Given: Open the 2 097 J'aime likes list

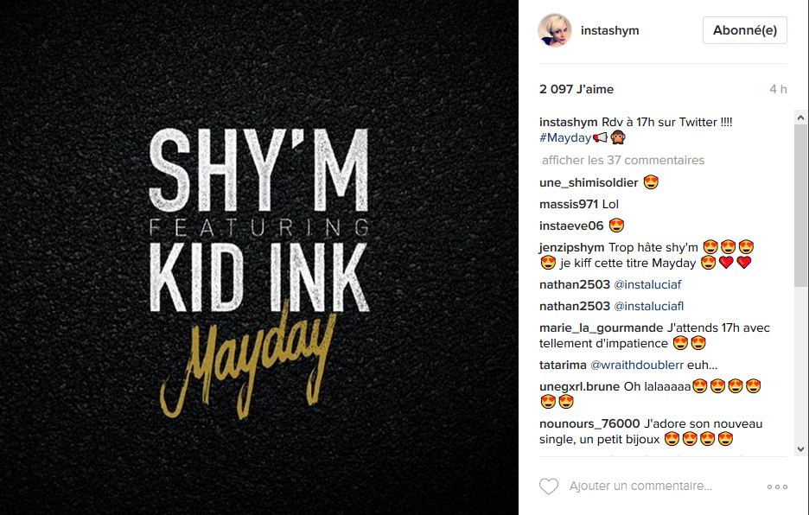Looking at the screenshot, I should pos(576,89).
